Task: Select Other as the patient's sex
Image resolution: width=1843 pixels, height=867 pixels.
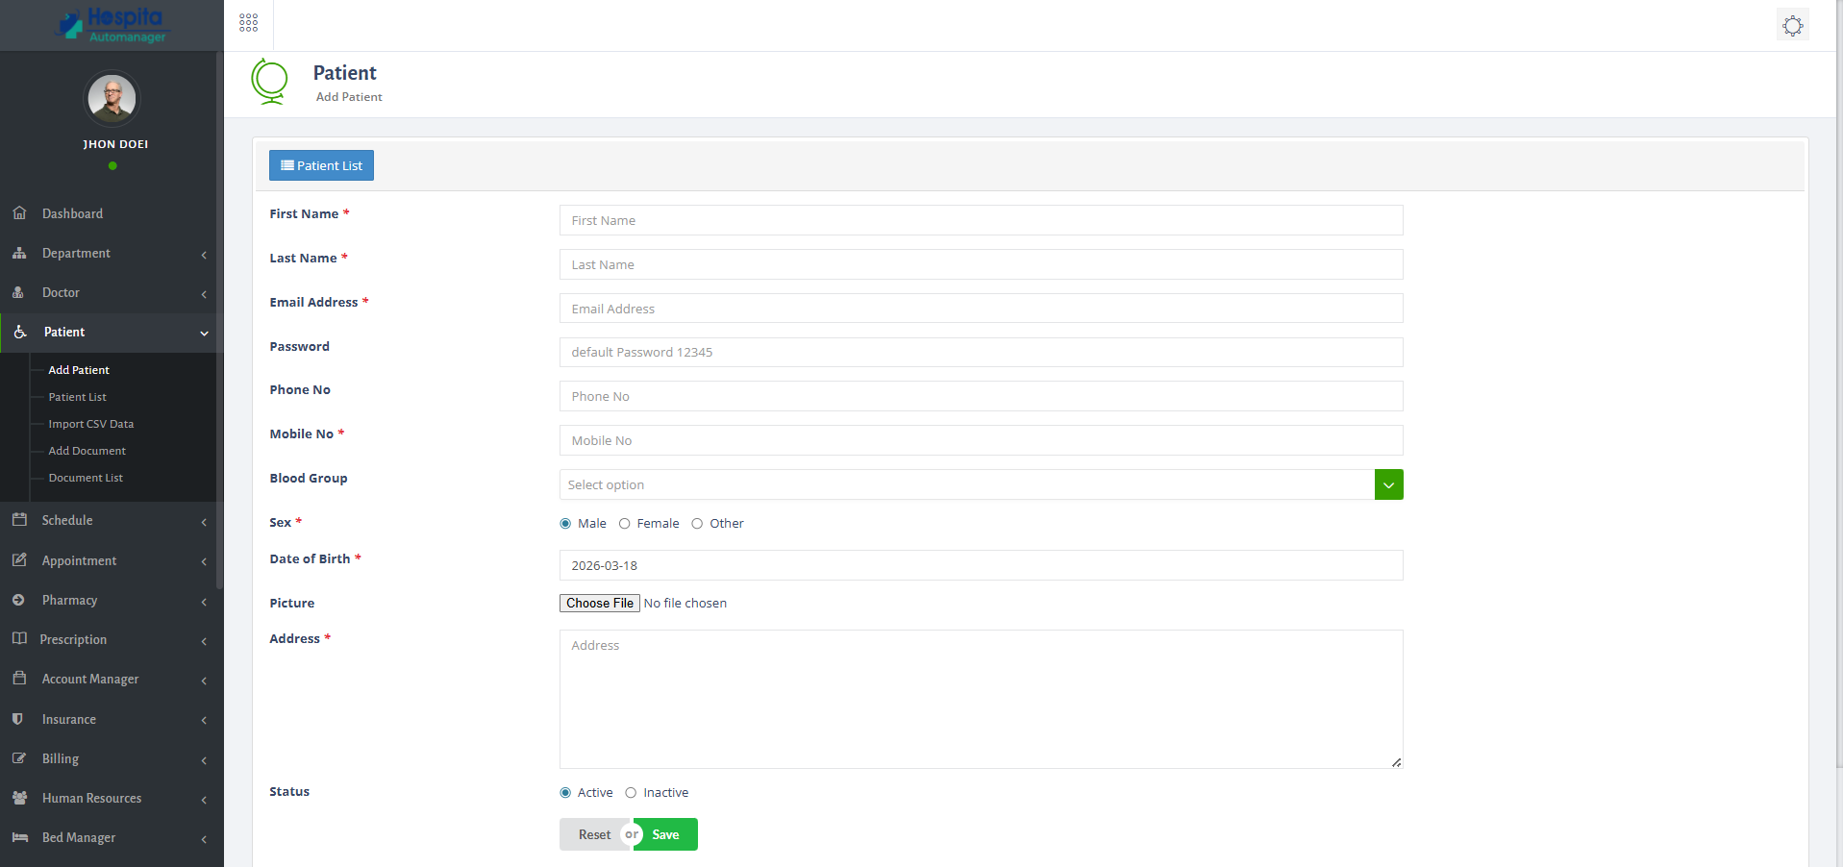Action: coord(697,523)
